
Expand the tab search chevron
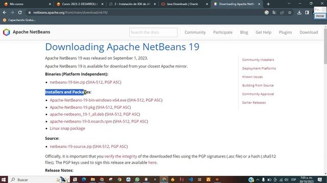point(289,4)
